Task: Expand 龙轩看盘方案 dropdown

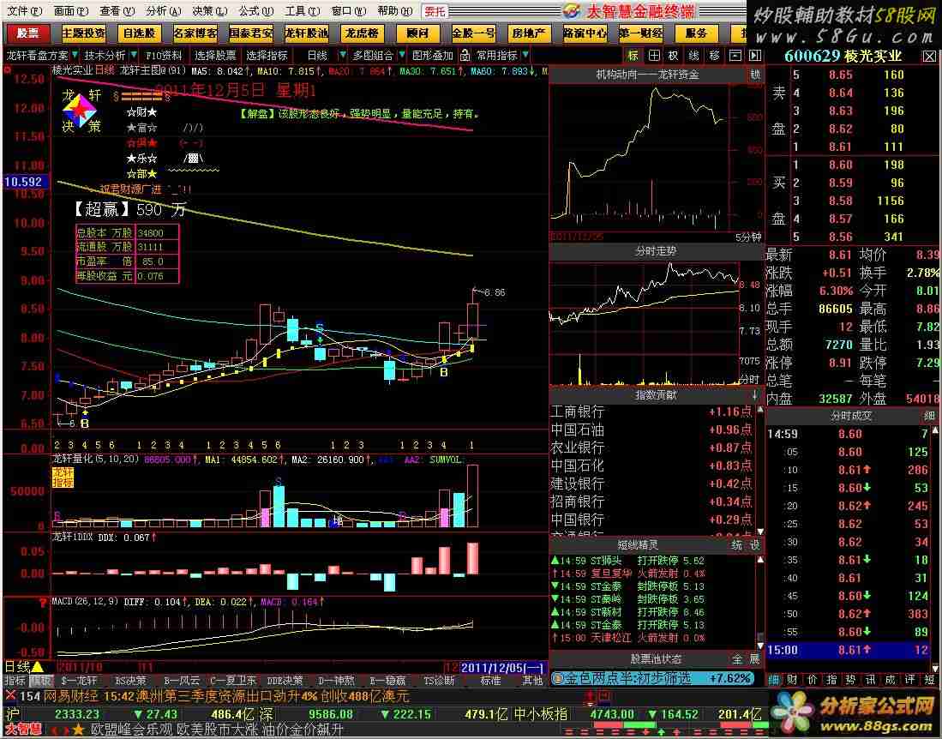Action: click(x=74, y=55)
